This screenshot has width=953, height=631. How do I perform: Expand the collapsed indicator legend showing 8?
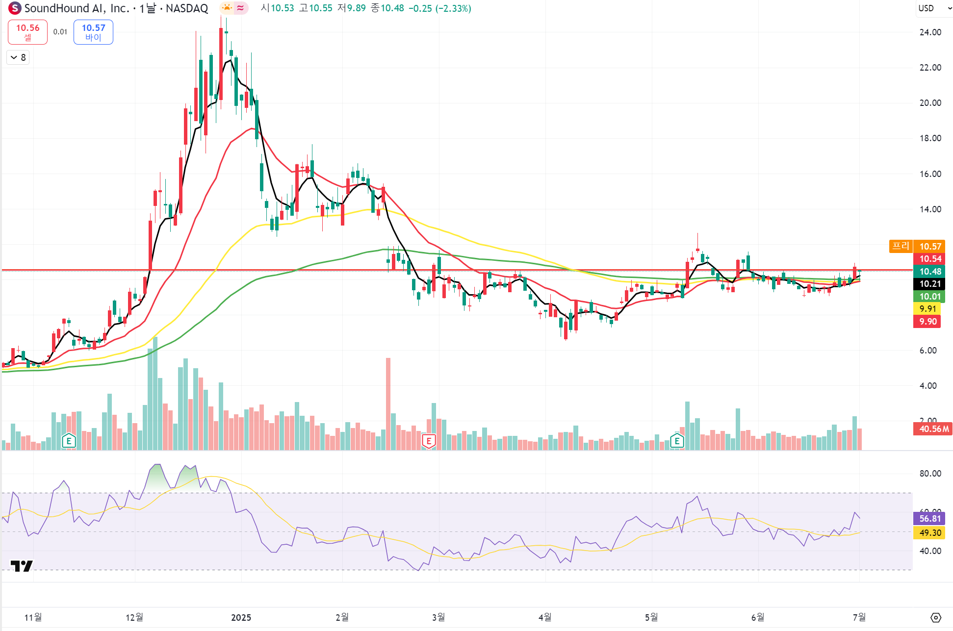18,57
